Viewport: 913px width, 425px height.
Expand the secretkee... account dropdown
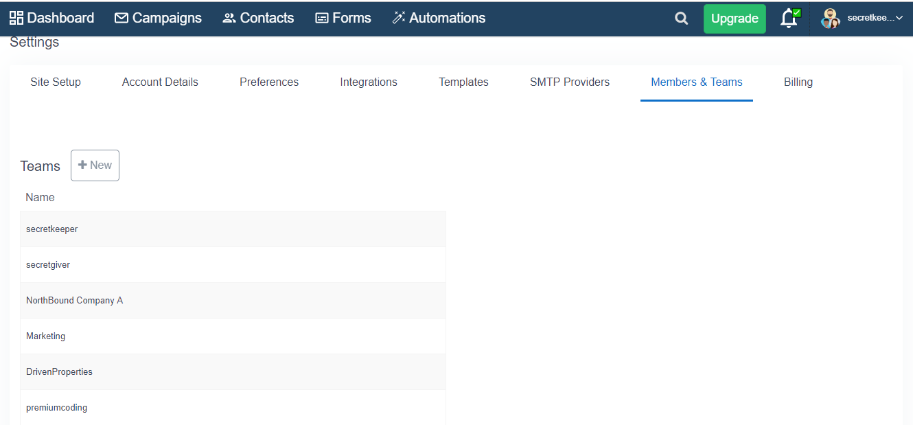[x=875, y=19]
